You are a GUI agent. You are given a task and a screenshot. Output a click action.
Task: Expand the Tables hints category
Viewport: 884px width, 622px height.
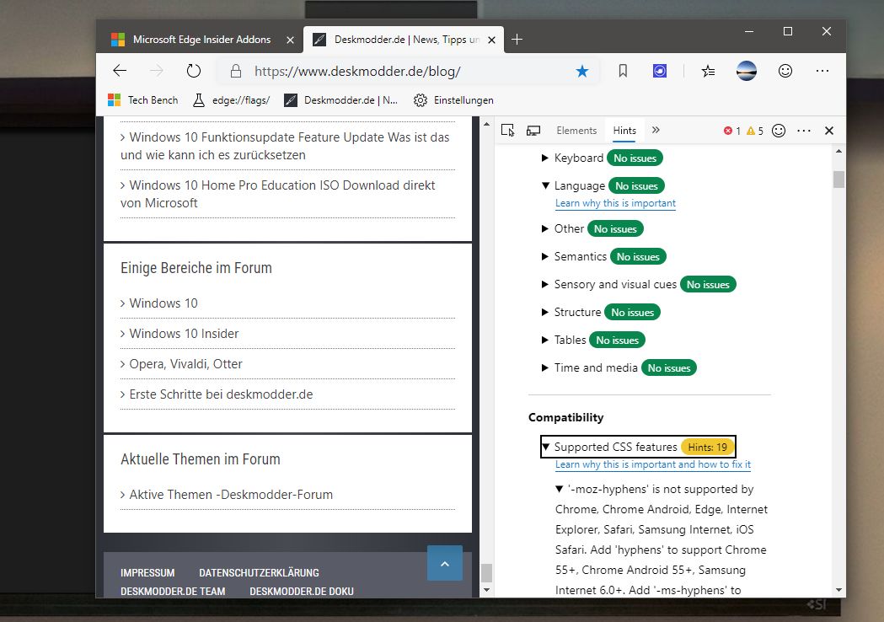pos(544,340)
